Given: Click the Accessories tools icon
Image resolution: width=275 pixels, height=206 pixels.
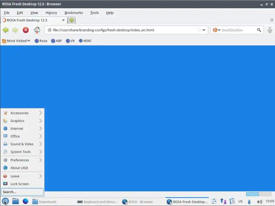Looking at the screenshot, I should [x=5, y=113].
